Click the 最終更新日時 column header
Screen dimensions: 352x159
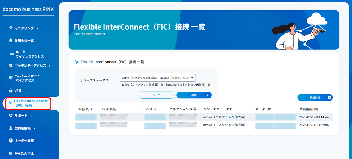tap(309, 109)
